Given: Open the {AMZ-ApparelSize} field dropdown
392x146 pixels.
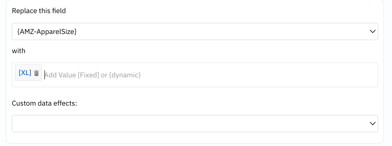Looking at the screenshot, I should (195, 31).
